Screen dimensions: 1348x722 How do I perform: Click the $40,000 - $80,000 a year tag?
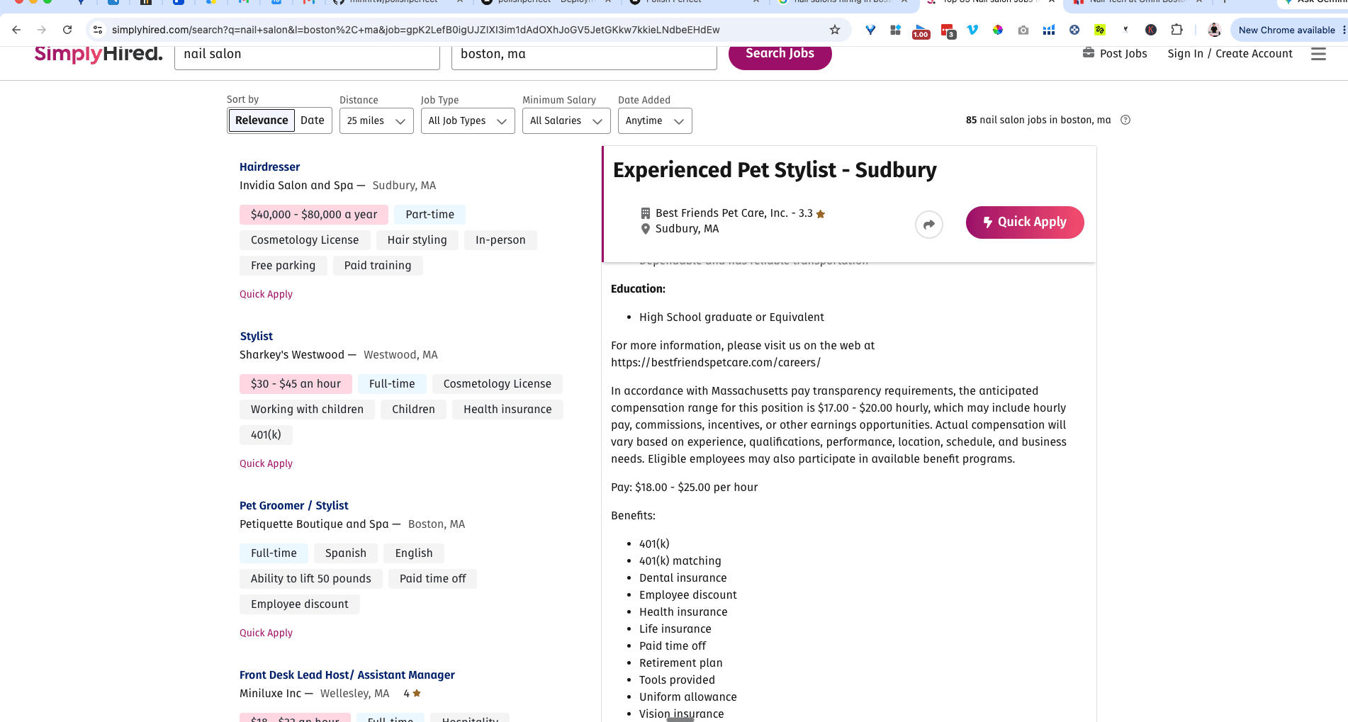(x=314, y=215)
